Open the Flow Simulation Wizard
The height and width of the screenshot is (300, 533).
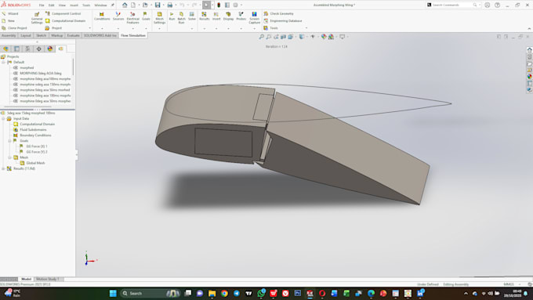click(x=10, y=13)
